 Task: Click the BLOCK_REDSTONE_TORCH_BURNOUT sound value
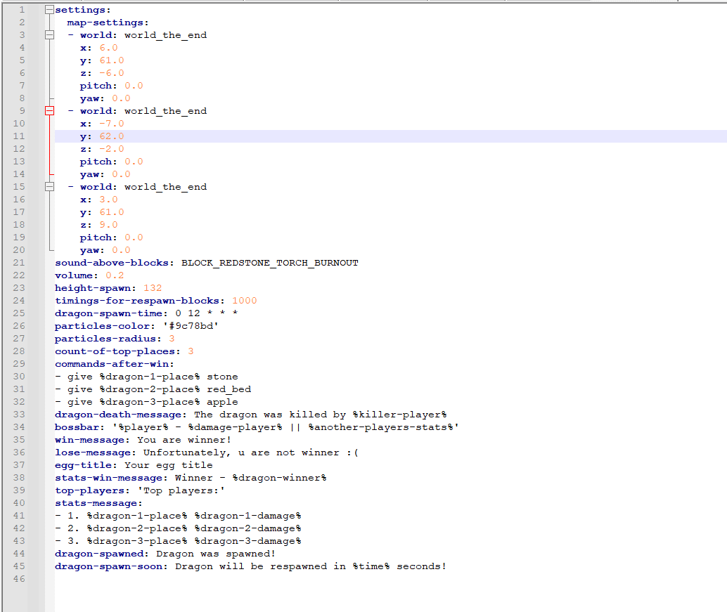pyautogui.click(x=269, y=263)
